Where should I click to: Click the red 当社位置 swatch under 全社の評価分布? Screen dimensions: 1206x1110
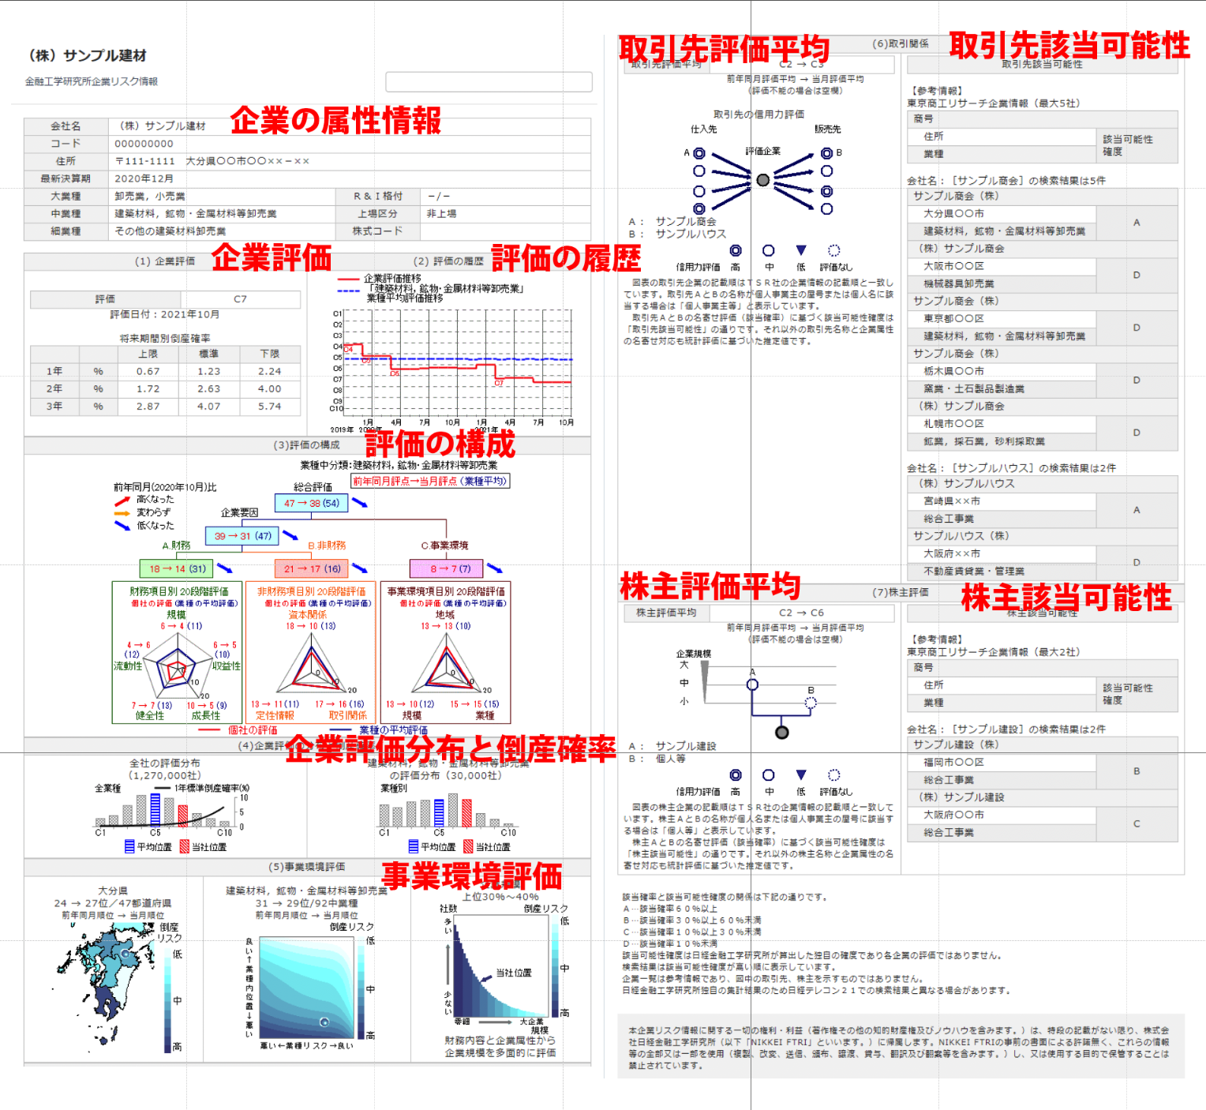click(x=185, y=847)
